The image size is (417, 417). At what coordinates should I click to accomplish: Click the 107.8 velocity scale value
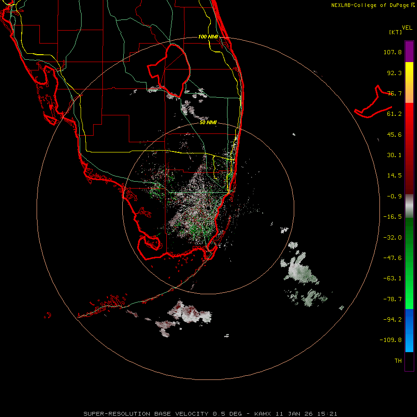392,52
